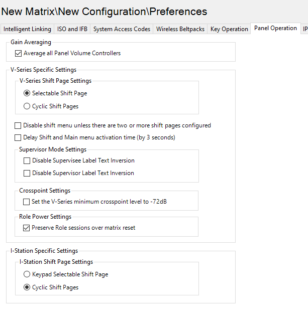
Task: Select I-Station Cyclic Shift Pages radio button
Action: point(27,287)
